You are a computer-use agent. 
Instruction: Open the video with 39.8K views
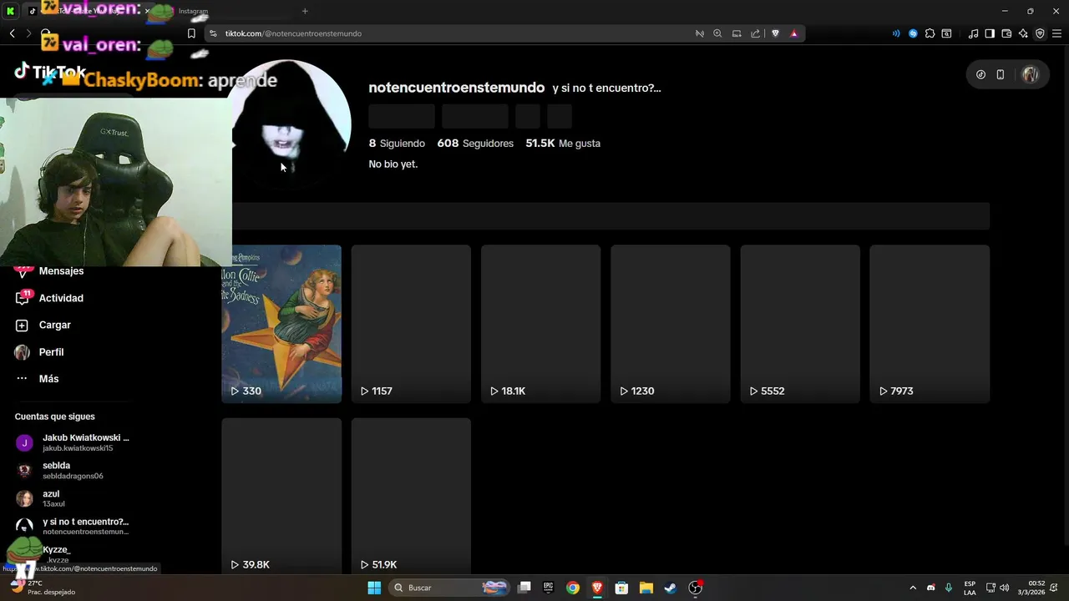tap(281, 496)
